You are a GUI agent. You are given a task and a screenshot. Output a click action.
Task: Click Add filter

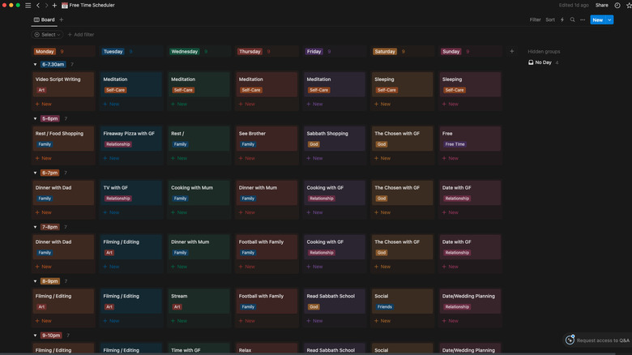[81, 35]
